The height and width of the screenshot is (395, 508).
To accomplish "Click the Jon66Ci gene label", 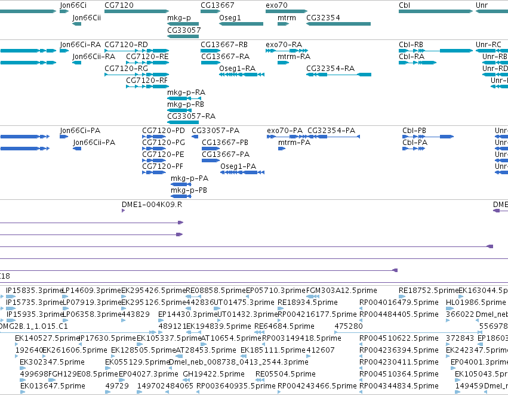I will 73,5.
